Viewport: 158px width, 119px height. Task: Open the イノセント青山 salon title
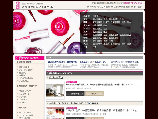click(x=56, y=77)
